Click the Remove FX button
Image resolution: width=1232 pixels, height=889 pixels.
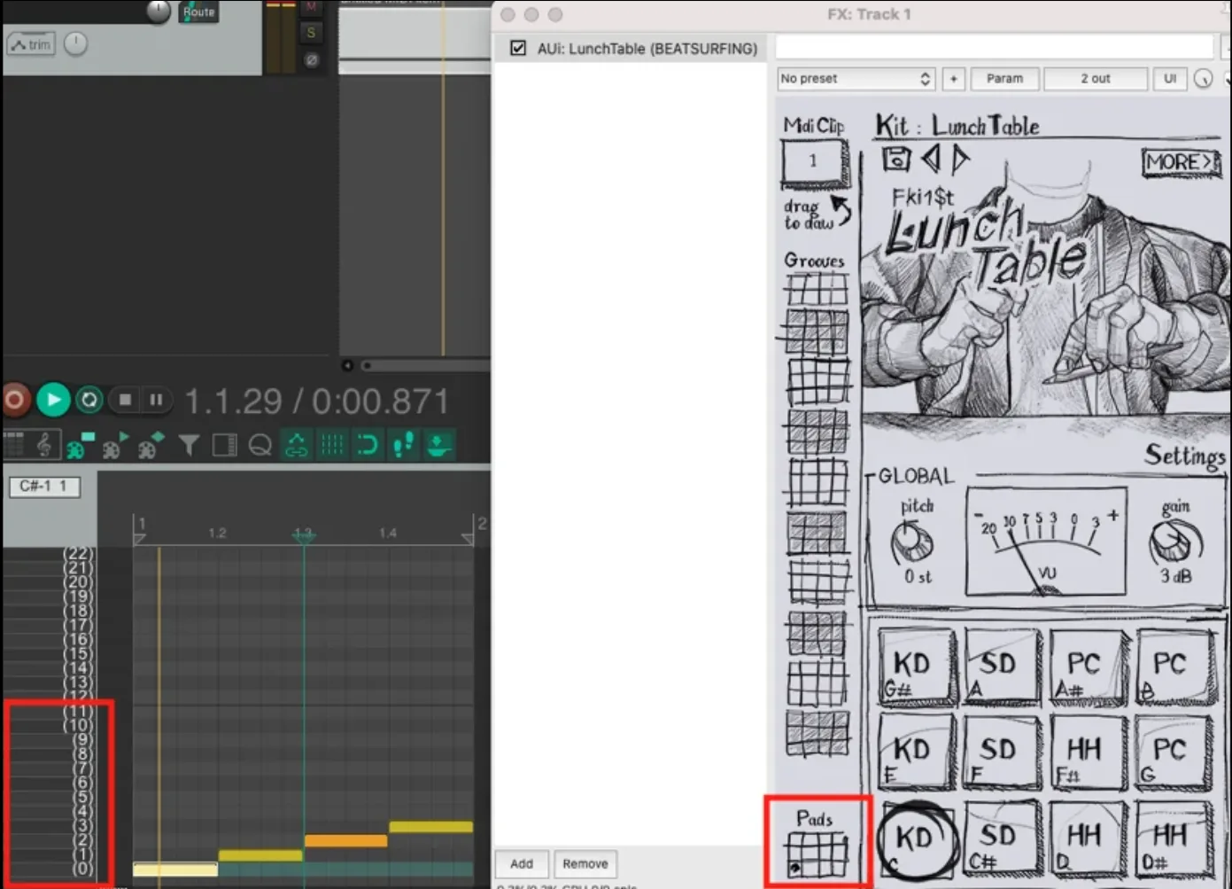[x=585, y=863]
